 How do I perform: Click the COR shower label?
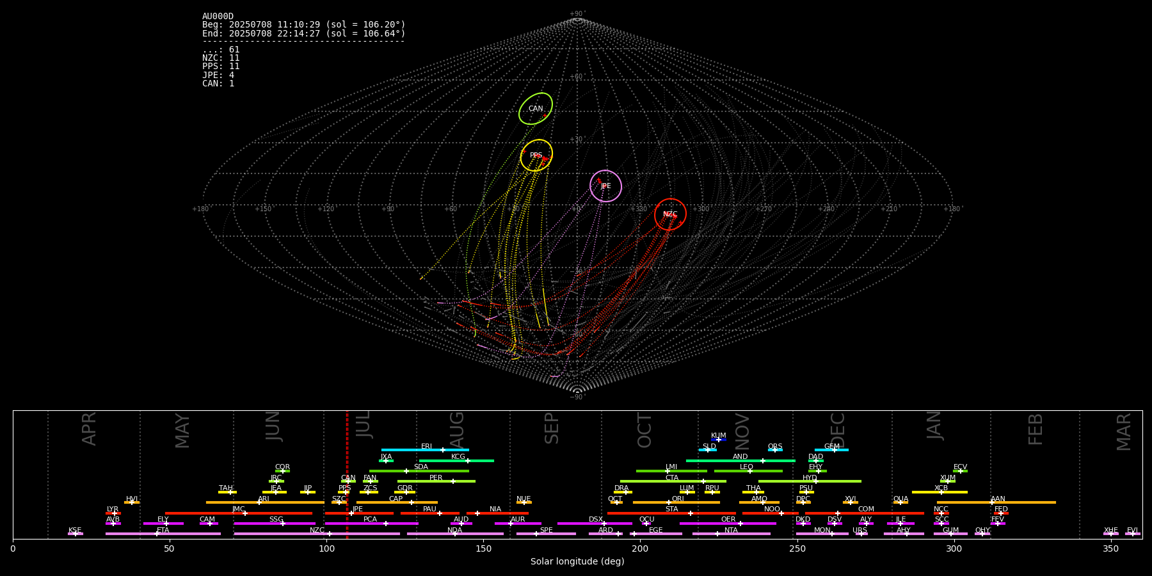282,467
